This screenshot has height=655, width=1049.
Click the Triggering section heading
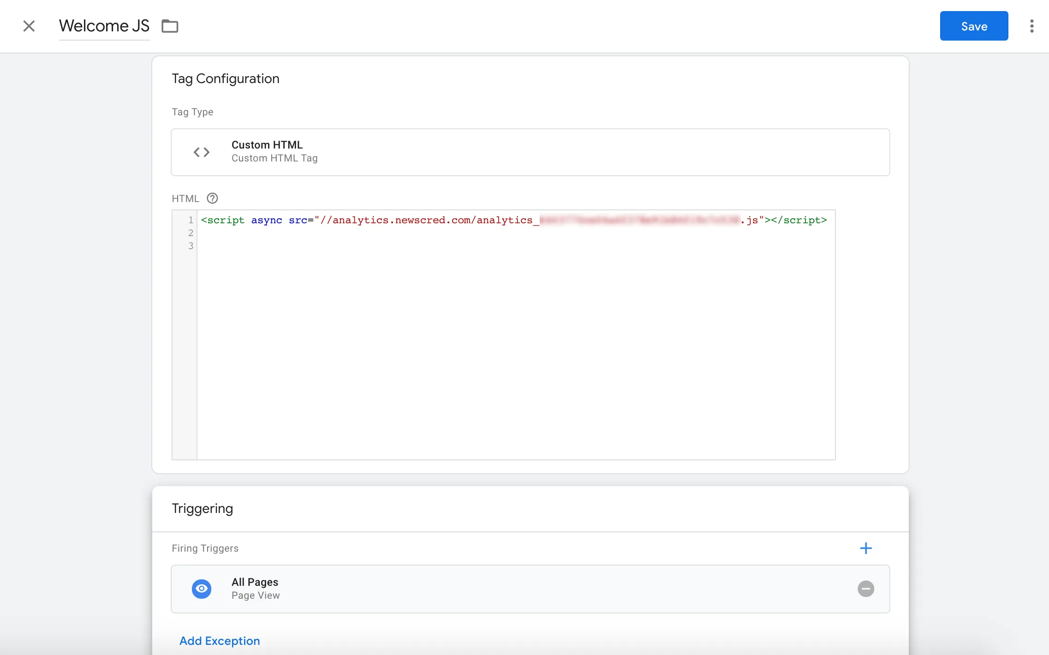point(203,508)
